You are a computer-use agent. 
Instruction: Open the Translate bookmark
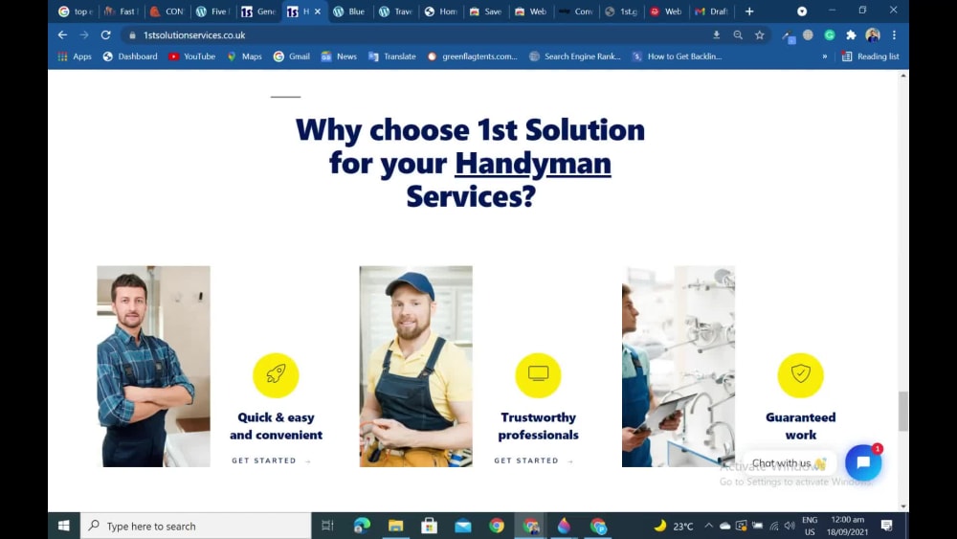click(391, 56)
